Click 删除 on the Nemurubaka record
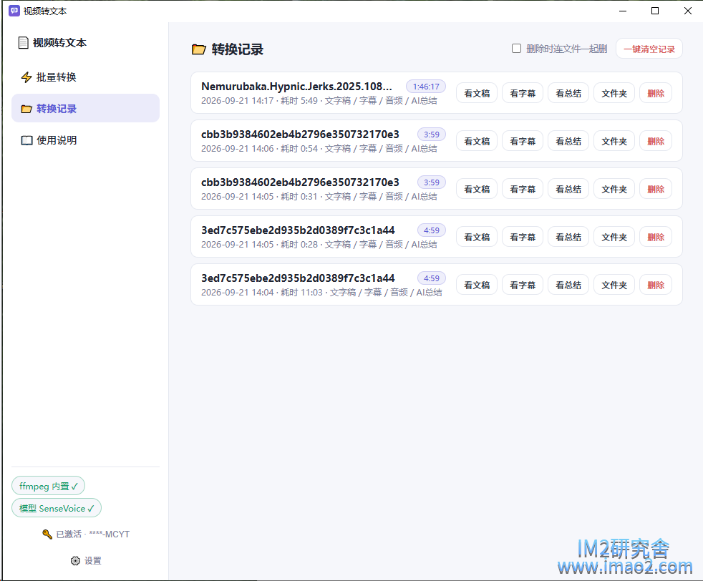This screenshot has height=581, width=703. click(x=656, y=93)
